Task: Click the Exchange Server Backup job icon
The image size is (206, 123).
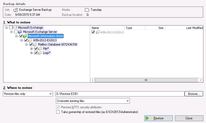Action: 16,10
